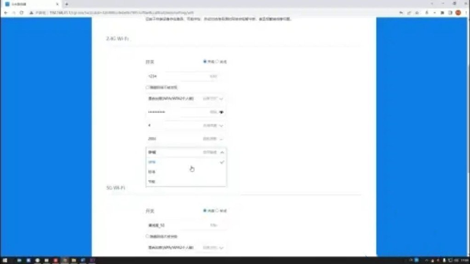Open the Windows Start menu
The image size is (470, 264).
point(5,260)
